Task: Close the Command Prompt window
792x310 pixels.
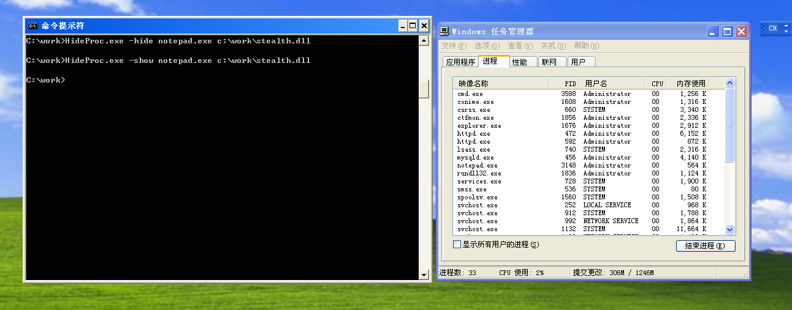Action: (x=423, y=26)
